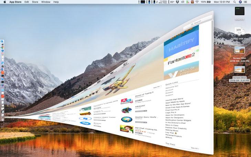Screen dimensions: 251x157
Task: Click the Wi-Fi status icon
Action: click(197, 2)
